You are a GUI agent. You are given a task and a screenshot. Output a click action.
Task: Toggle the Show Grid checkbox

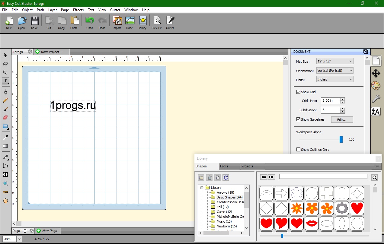pos(298,92)
